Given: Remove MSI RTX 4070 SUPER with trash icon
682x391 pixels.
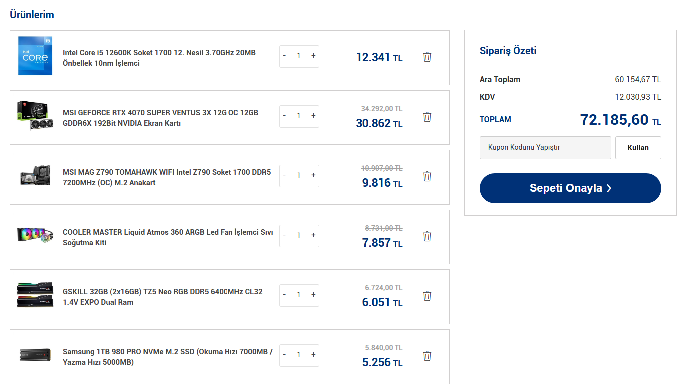Looking at the screenshot, I should [427, 117].
